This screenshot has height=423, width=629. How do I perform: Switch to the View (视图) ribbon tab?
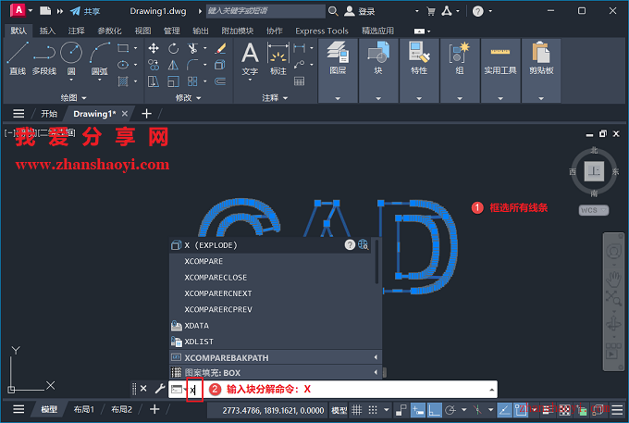point(142,31)
